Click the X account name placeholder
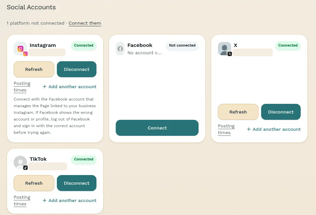This screenshot has height=215, width=316. tap(253, 53)
